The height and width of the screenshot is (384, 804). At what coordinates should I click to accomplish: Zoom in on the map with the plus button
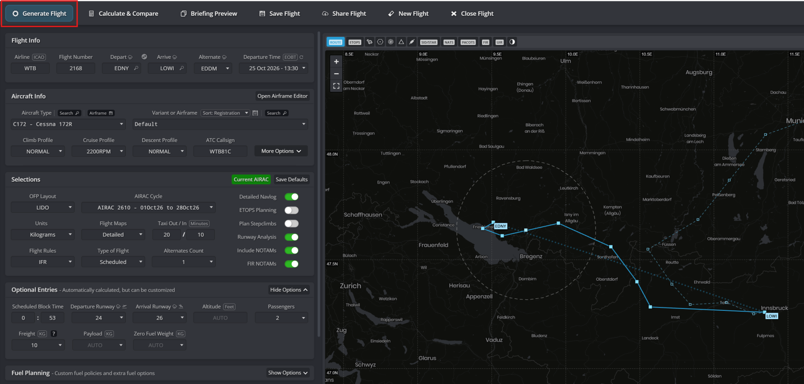[x=336, y=62]
